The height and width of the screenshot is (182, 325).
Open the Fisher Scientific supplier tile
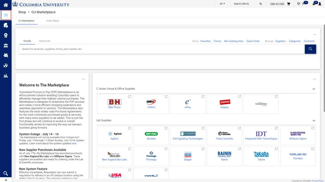pos(225,135)
